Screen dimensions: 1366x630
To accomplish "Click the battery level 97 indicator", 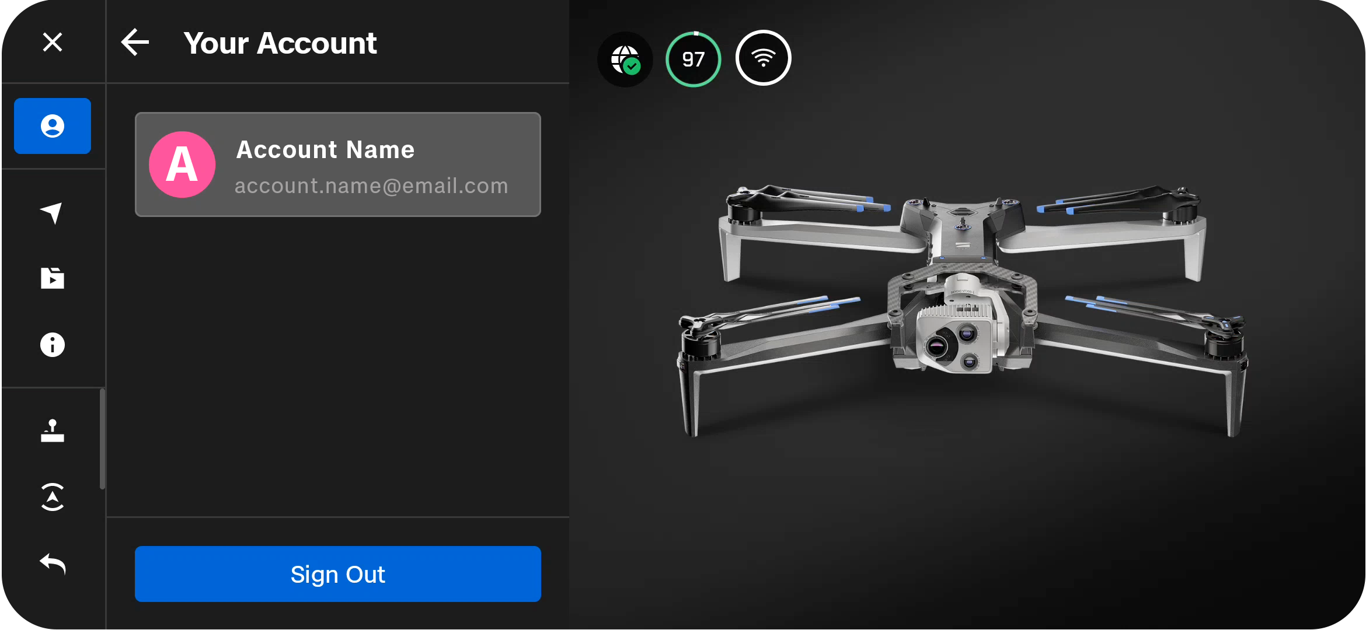I will point(694,59).
